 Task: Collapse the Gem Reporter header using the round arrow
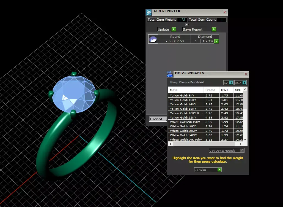coord(187,25)
